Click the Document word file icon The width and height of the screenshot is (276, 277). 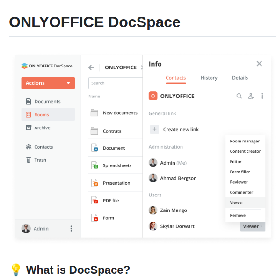94,148
